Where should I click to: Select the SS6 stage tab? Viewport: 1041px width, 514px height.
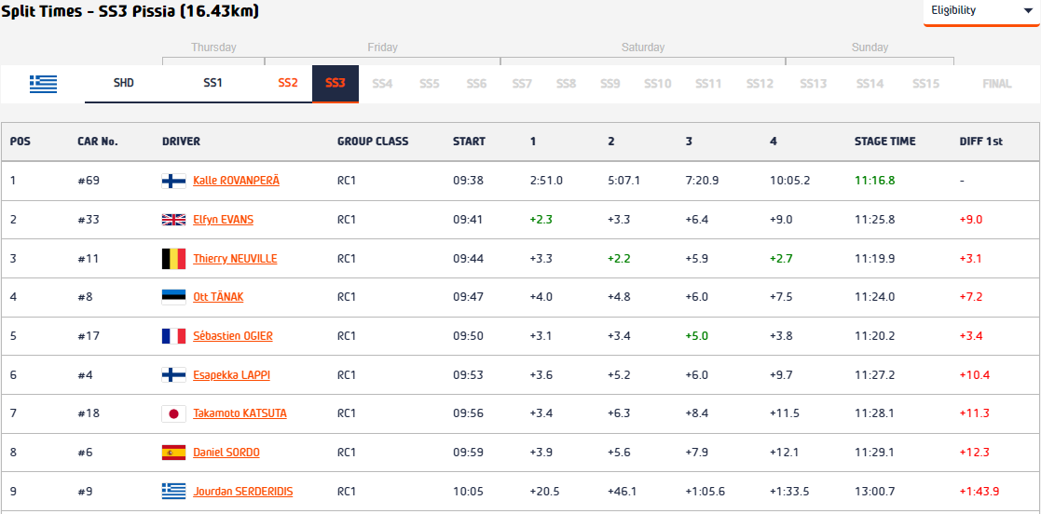point(476,84)
